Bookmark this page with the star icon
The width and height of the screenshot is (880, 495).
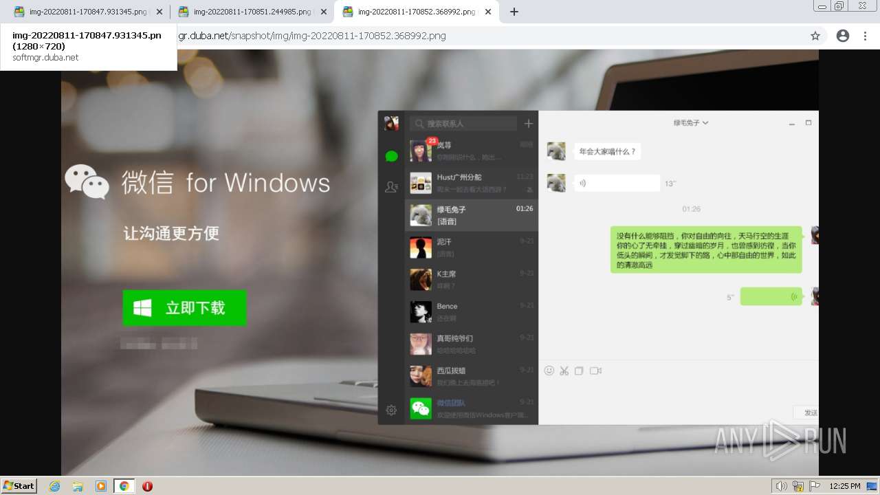click(x=815, y=36)
